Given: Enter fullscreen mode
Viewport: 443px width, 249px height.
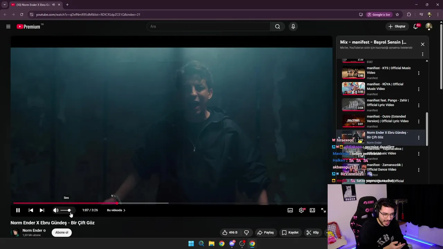Looking at the screenshot, I should 323,210.
